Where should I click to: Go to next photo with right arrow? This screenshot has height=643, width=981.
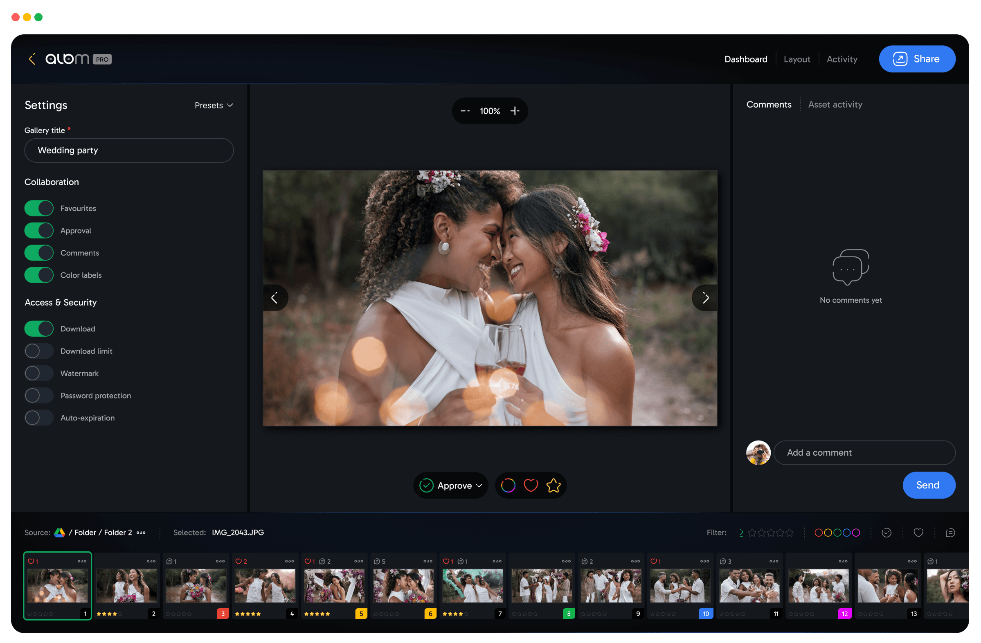(x=705, y=298)
